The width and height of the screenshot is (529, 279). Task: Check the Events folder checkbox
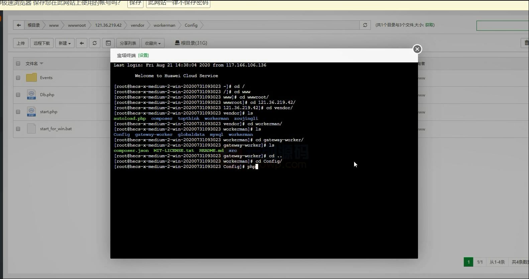18,78
